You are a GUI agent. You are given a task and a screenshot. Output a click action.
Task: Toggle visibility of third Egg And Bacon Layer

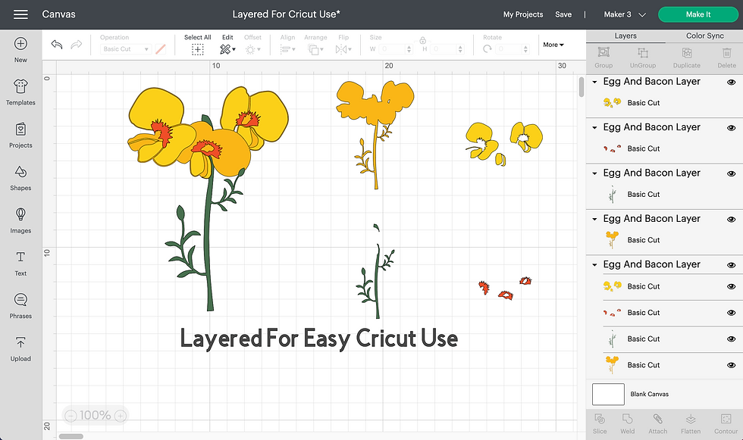[731, 173]
